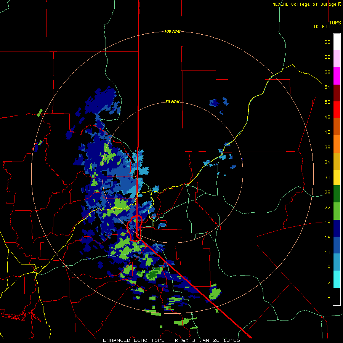Click the white swatch in the tops legend
The height and width of the screenshot is (343, 343).
pyautogui.click(x=337, y=42)
